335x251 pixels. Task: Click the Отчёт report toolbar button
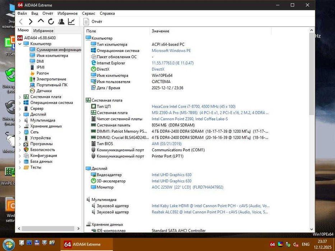[x=93, y=22]
